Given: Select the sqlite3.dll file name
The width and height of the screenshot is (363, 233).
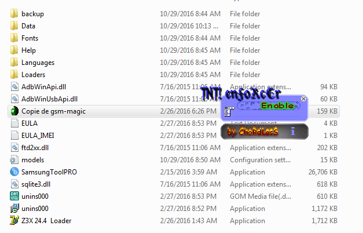Looking at the screenshot, I should [36, 184].
